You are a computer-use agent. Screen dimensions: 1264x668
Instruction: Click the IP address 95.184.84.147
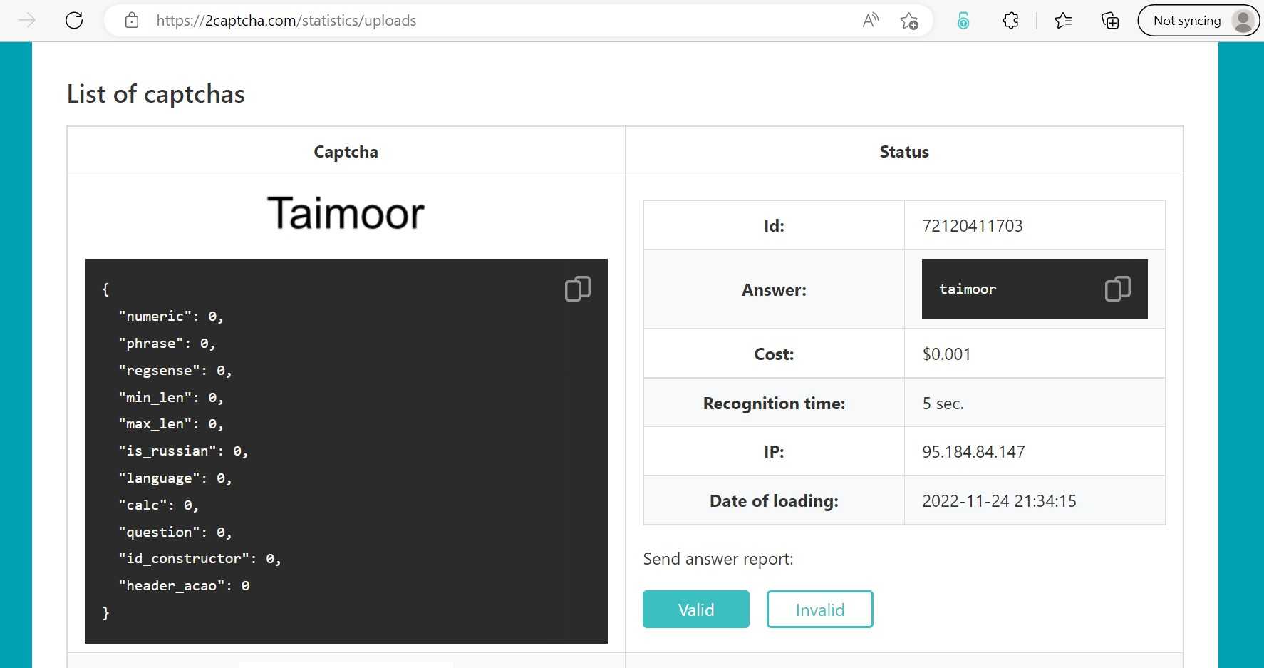tap(973, 452)
